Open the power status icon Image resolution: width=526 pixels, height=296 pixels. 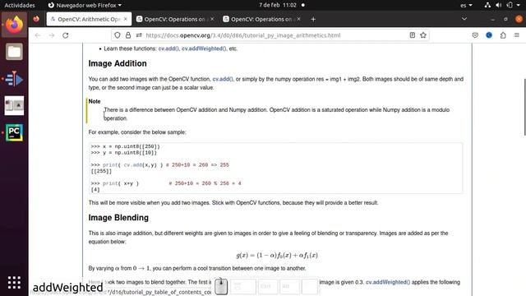coord(510,5)
